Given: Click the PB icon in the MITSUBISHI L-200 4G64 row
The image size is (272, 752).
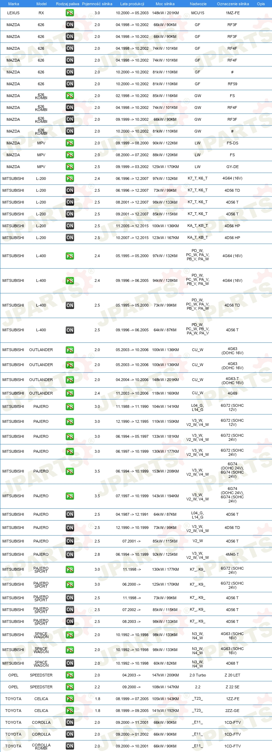Looking at the screenshot, I should click(x=70, y=179).
